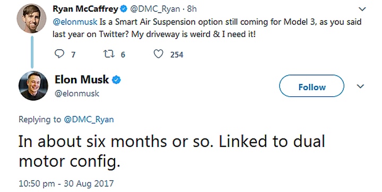
Task: Open the @elonmusk mention link
Action: (75, 22)
